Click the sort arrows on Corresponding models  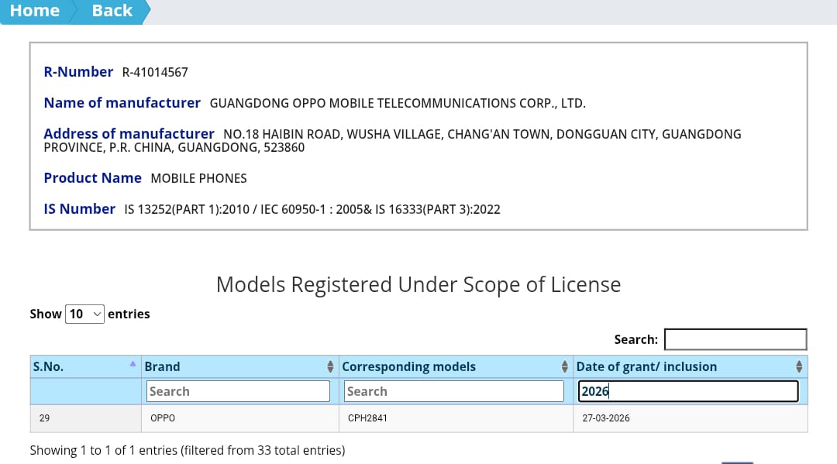pyautogui.click(x=563, y=366)
